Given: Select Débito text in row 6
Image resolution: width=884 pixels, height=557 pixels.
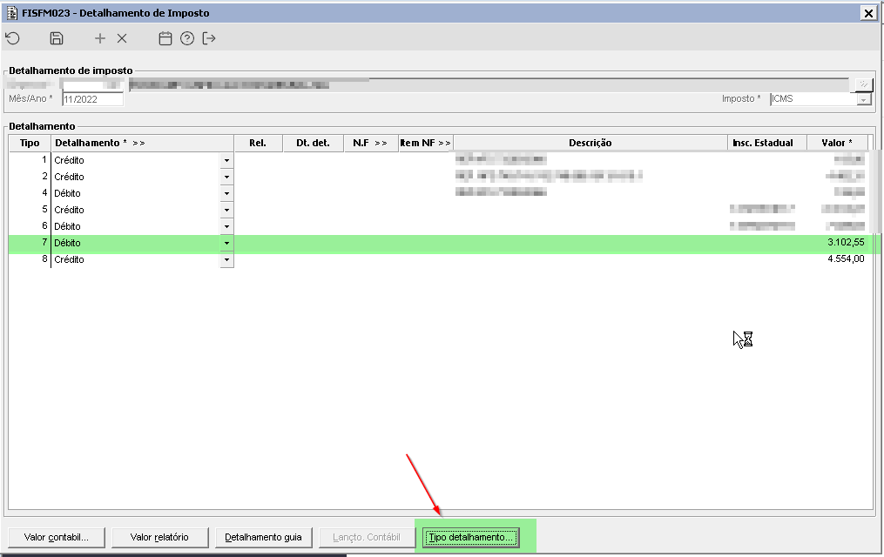Looking at the screenshot, I should pyautogui.click(x=68, y=226).
